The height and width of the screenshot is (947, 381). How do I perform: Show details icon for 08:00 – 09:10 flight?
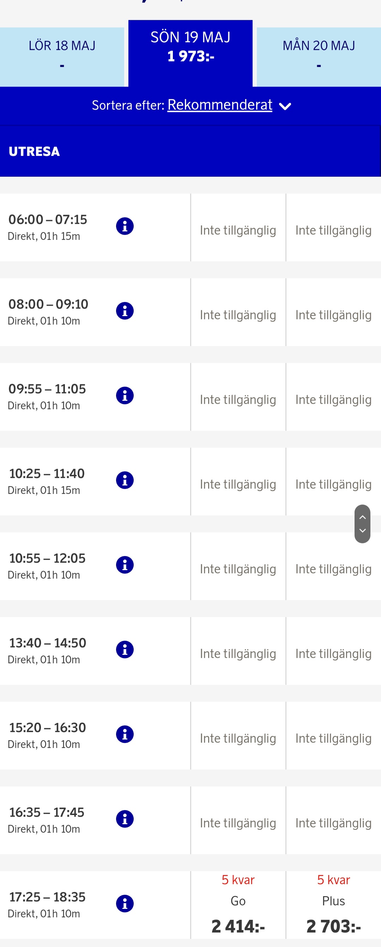(125, 311)
